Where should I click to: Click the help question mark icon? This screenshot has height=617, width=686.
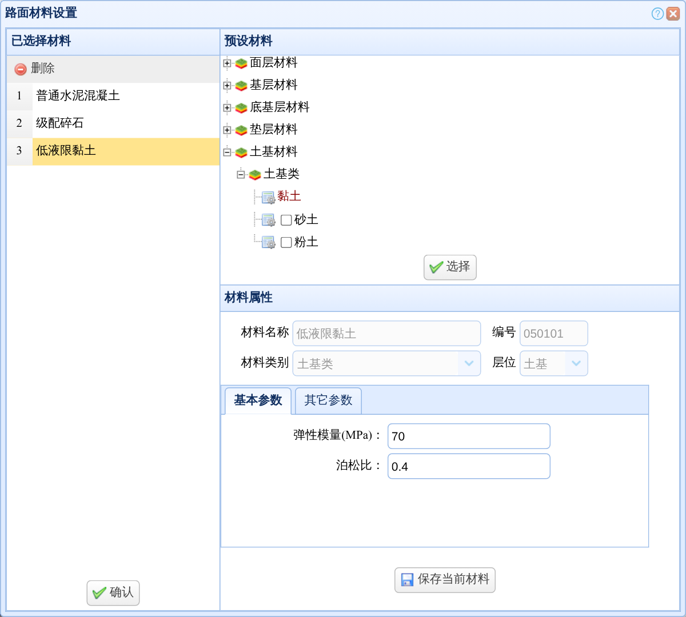click(x=657, y=14)
